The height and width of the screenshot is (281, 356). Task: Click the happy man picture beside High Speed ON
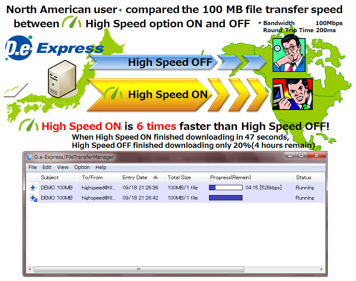[x=292, y=94]
